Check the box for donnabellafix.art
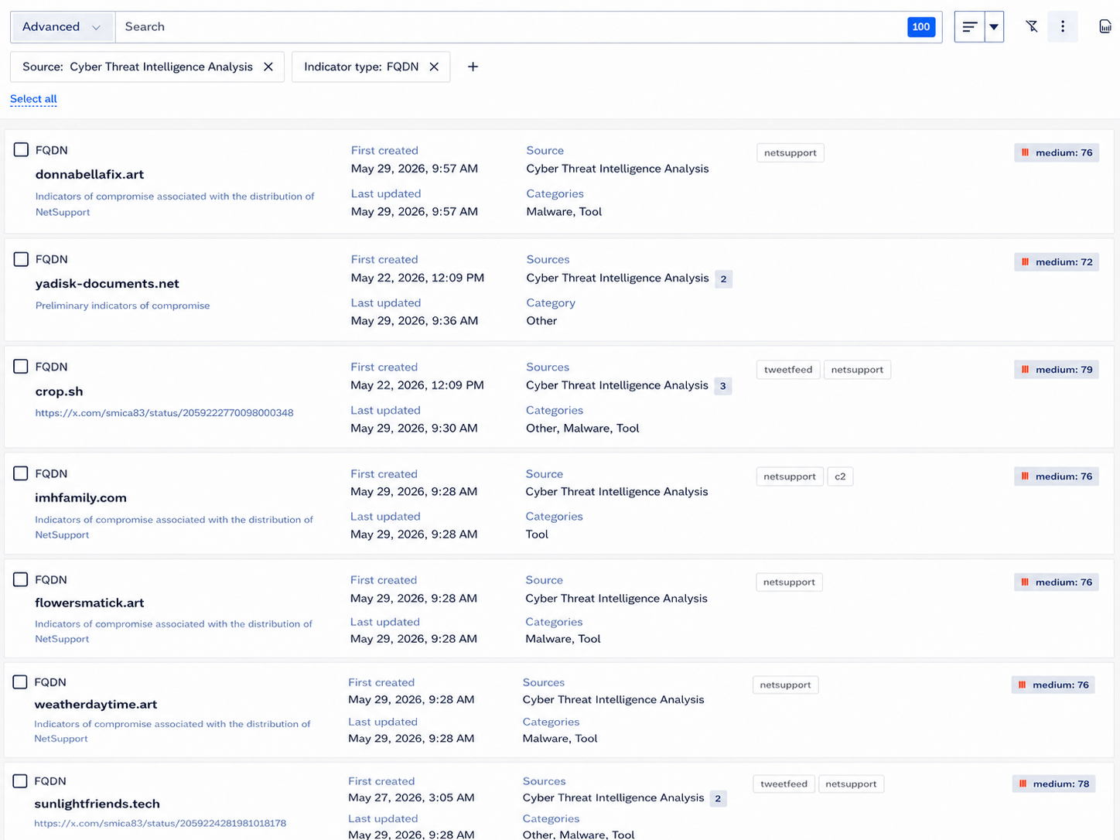This screenshot has width=1120, height=840. pos(22,150)
